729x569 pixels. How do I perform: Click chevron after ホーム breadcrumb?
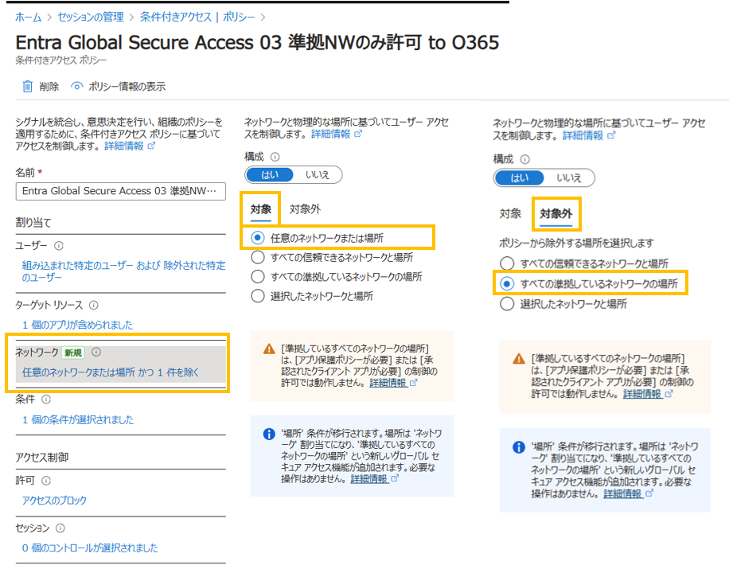click(49, 18)
